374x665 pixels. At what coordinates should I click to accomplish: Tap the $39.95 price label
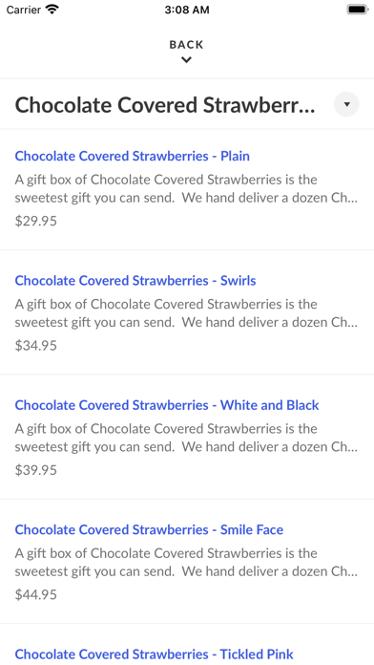click(35, 470)
